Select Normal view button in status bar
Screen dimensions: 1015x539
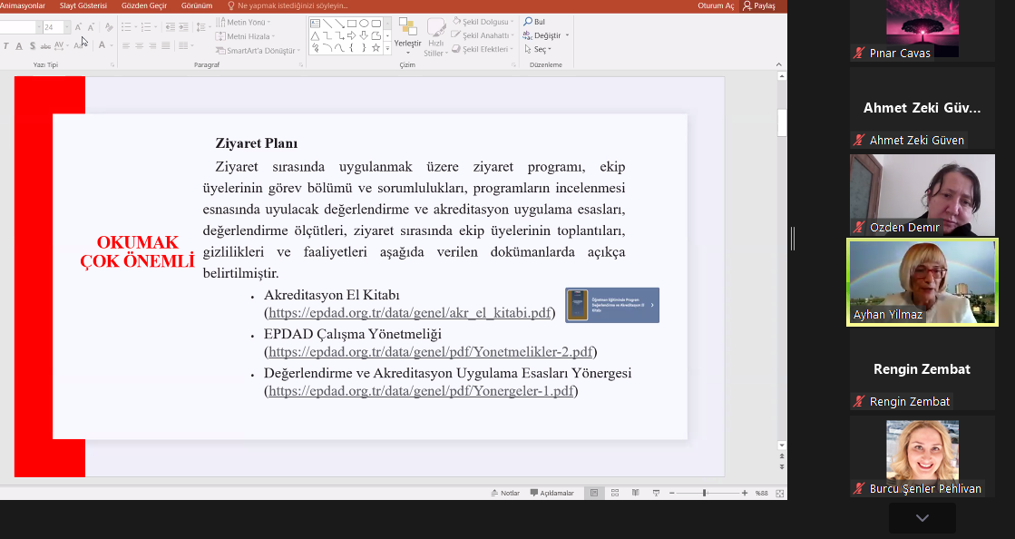594,493
